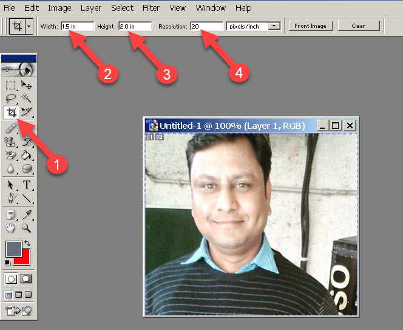
Task: Activate the Hand tool
Action: (x=11, y=228)
